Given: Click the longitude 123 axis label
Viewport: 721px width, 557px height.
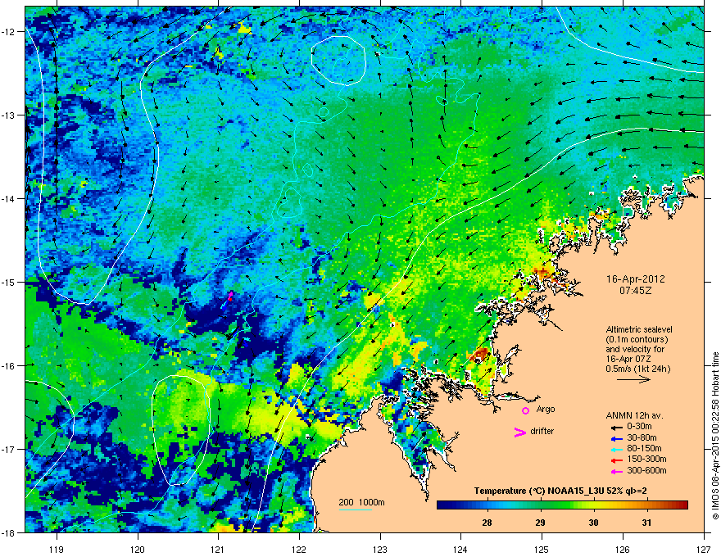Looking at the screenshot, I should tap(380, 549).
